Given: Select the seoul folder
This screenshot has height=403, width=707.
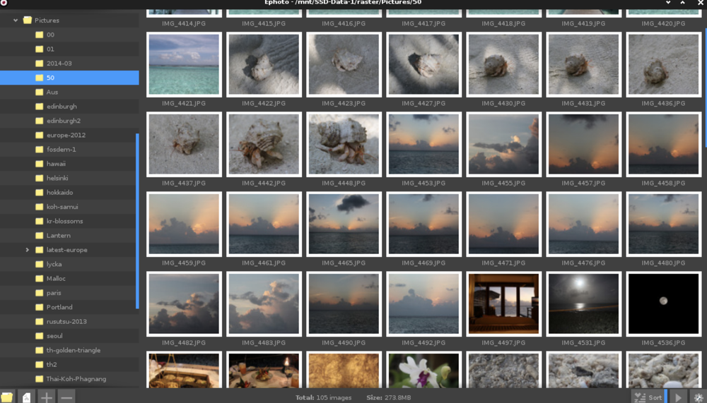Looking at the screenshot, I should (x=69, y=336).
